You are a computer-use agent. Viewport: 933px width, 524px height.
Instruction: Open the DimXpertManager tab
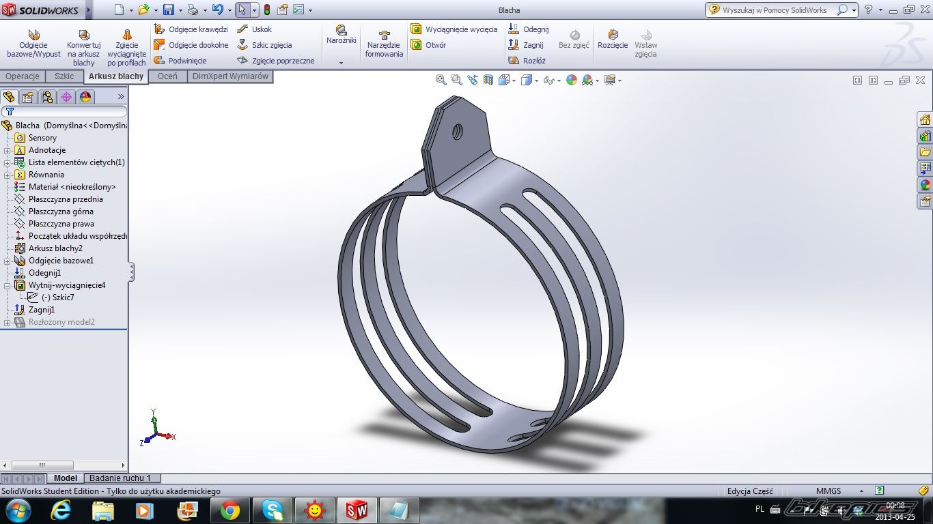tap(66, 97)
